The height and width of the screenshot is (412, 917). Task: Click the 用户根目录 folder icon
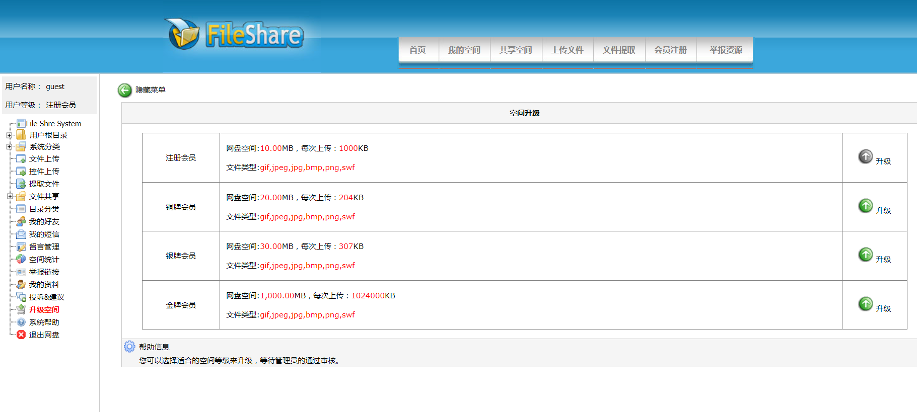point(21,135)
